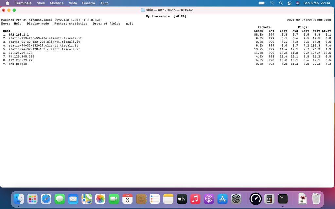
Task: Open Finder from the dock
Action: (x=19, y=199)
